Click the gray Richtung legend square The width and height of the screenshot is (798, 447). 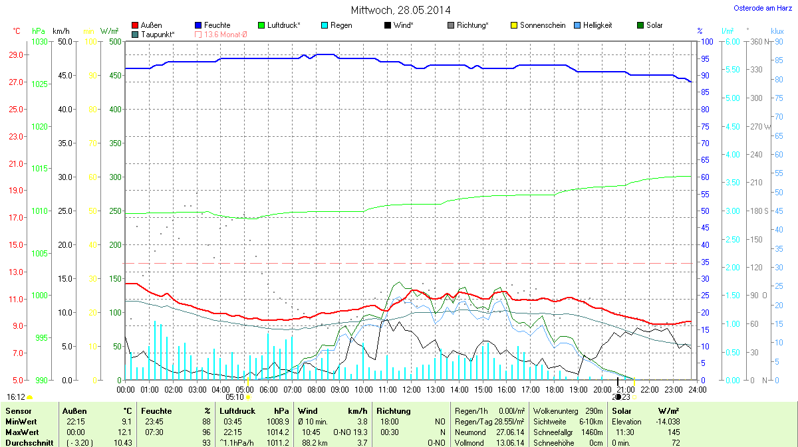coord(451,25)
